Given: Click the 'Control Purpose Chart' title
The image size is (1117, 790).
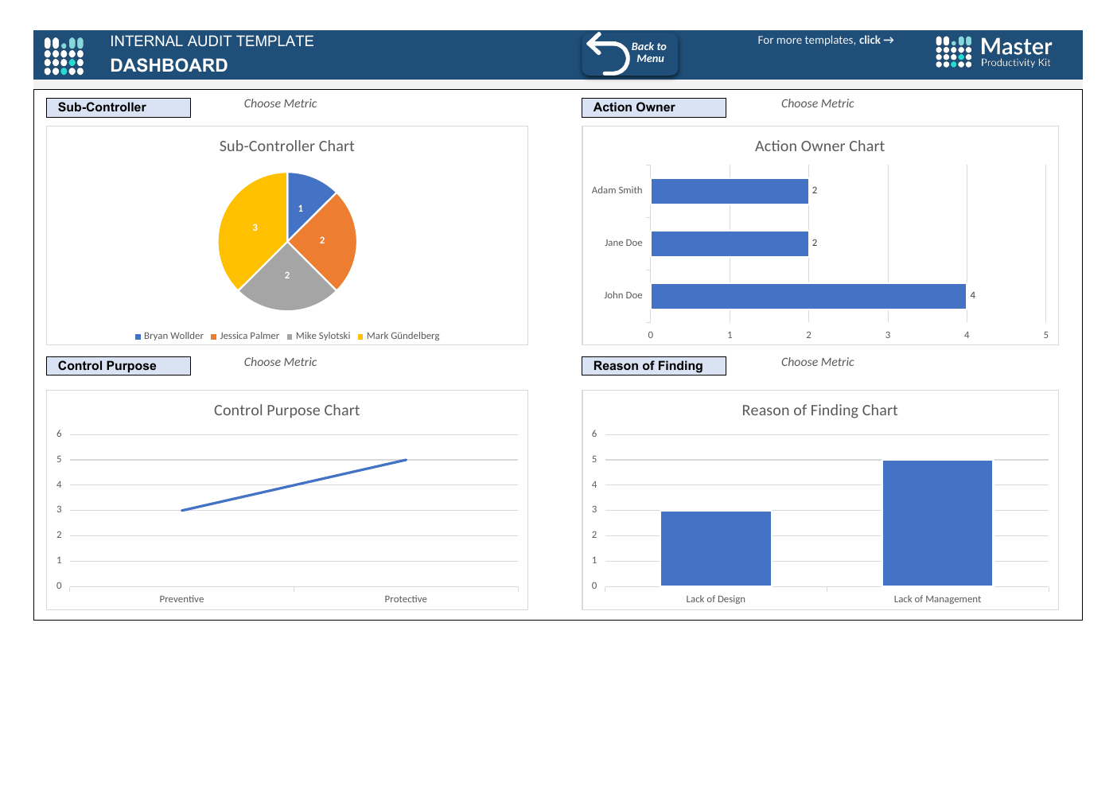Looking at the screenshot, I should (x=286, y=411).
